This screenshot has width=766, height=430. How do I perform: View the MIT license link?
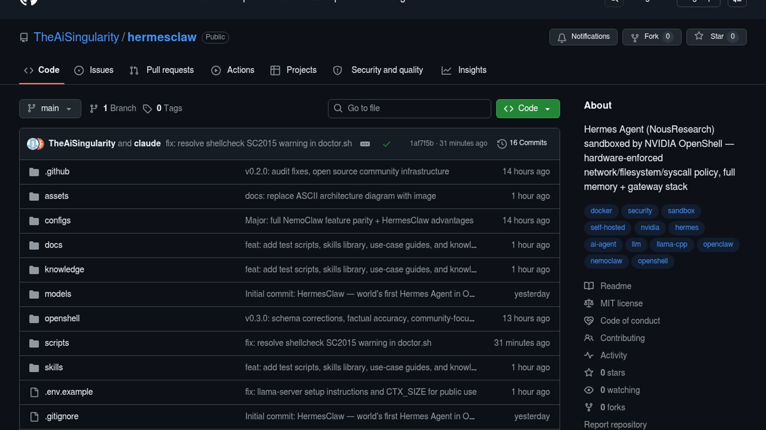tap(621, 303)
